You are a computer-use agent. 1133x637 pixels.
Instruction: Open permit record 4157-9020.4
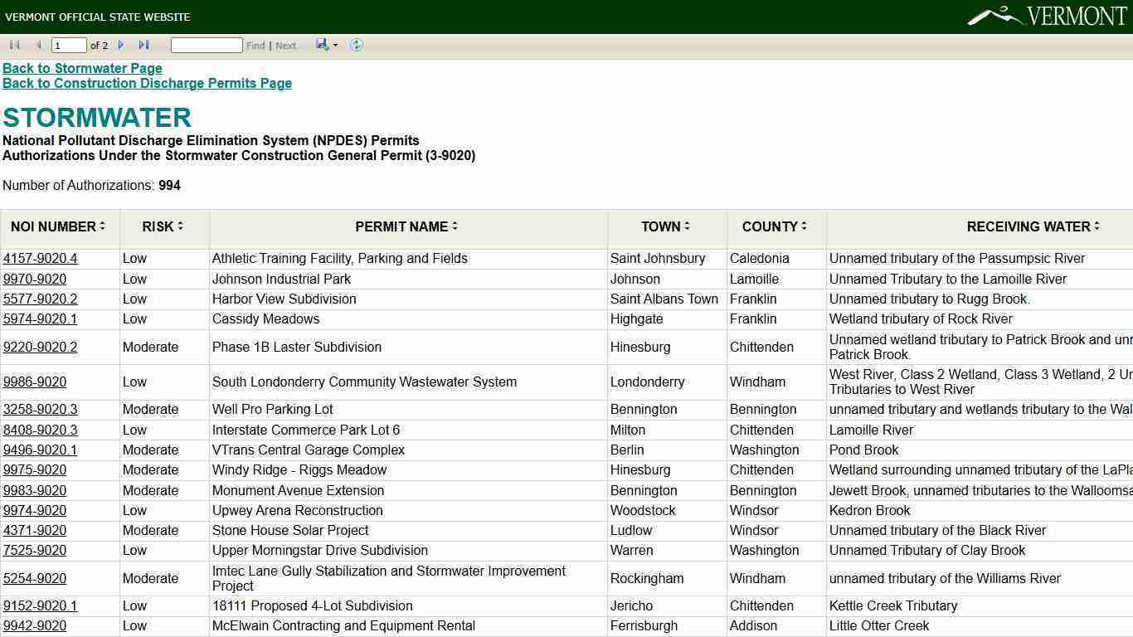pos(40,259)
